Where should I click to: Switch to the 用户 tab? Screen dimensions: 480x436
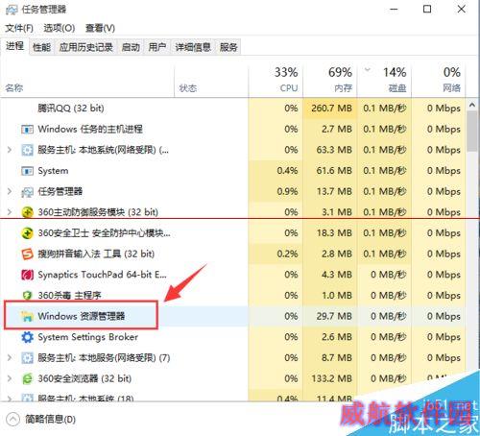[157, 47]
